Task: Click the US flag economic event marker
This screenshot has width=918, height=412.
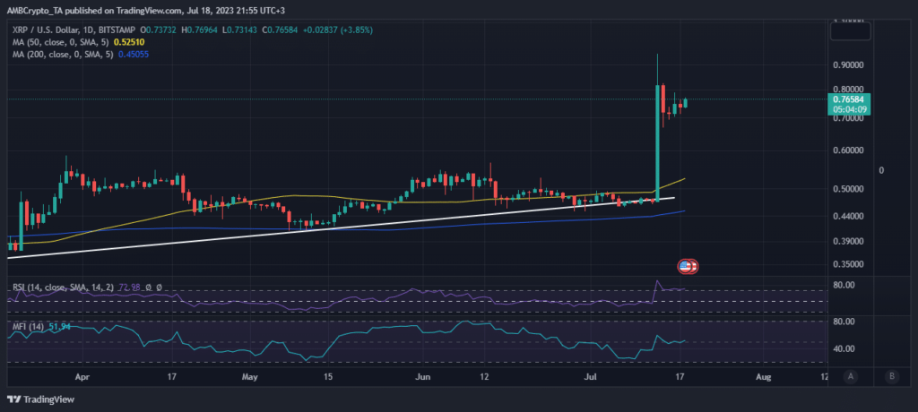Action: 687,266
